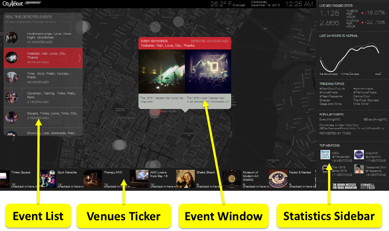Open the Snowing, Like, Serenade event row
The height and width of the screenshot is (231, 389).
(x=43, y=132)
